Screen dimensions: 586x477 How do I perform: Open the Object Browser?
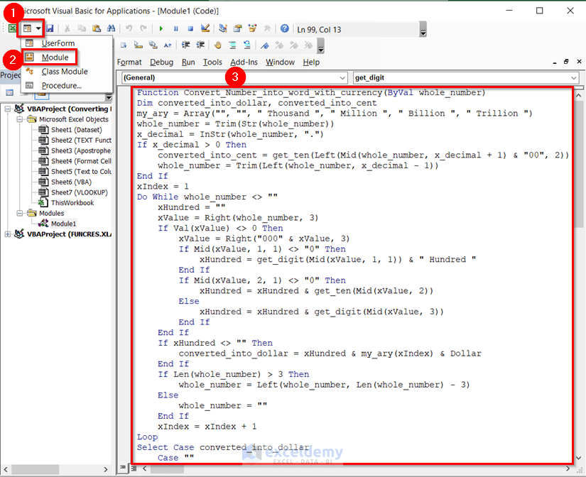pos(252,28)
